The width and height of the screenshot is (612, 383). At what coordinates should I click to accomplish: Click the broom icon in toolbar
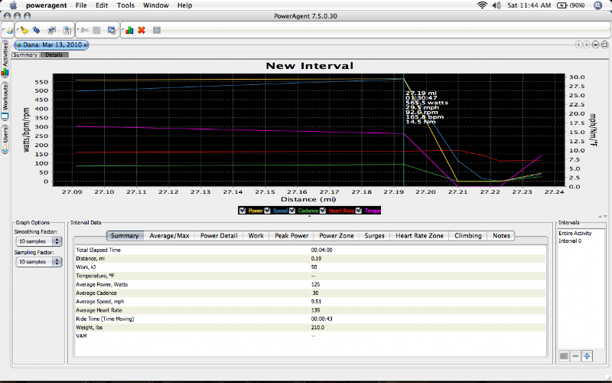click(24, 30)
